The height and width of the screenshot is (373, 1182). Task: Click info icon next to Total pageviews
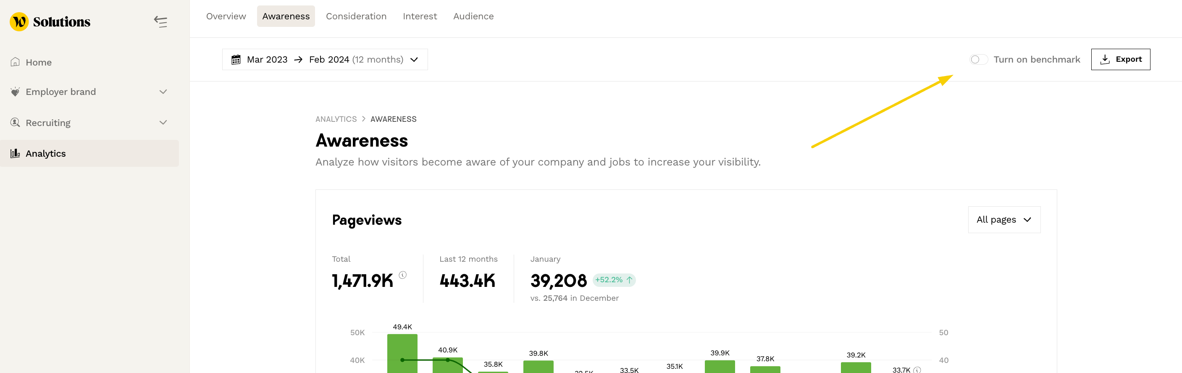pos(402,275)
